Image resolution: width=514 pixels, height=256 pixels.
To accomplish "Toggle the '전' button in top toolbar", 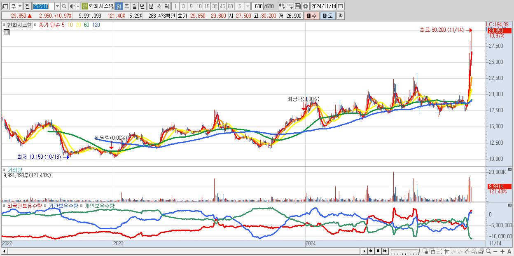I will pos(27,6).
